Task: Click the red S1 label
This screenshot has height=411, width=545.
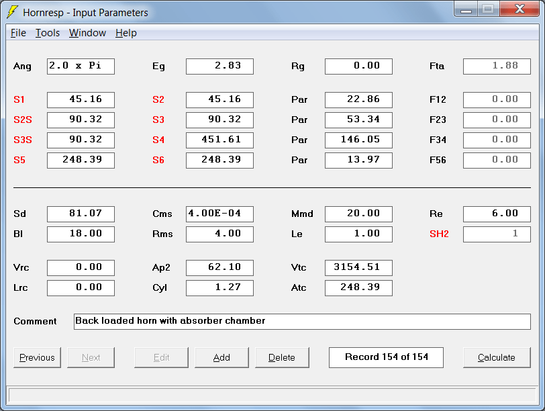Action: [19, 100]
